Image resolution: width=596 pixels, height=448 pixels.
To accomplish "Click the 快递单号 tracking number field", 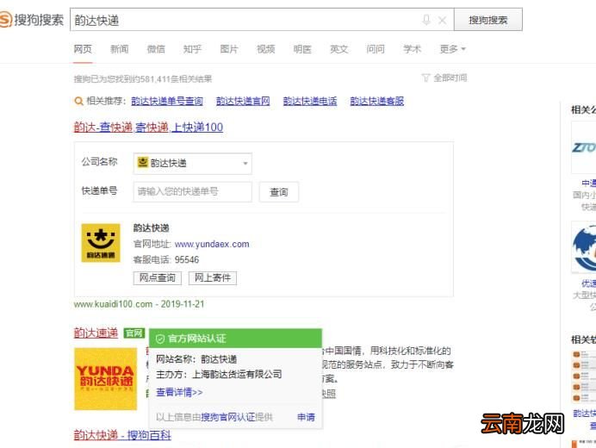I will point(192,191).
